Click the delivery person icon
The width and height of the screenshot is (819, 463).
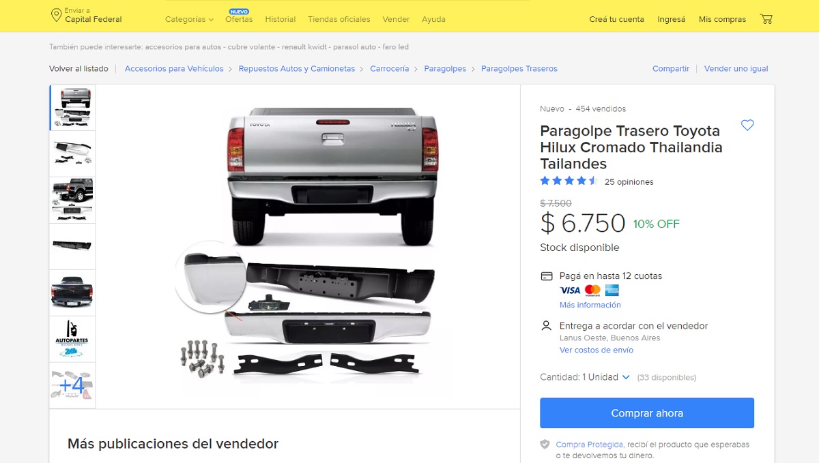coord(546,326)
